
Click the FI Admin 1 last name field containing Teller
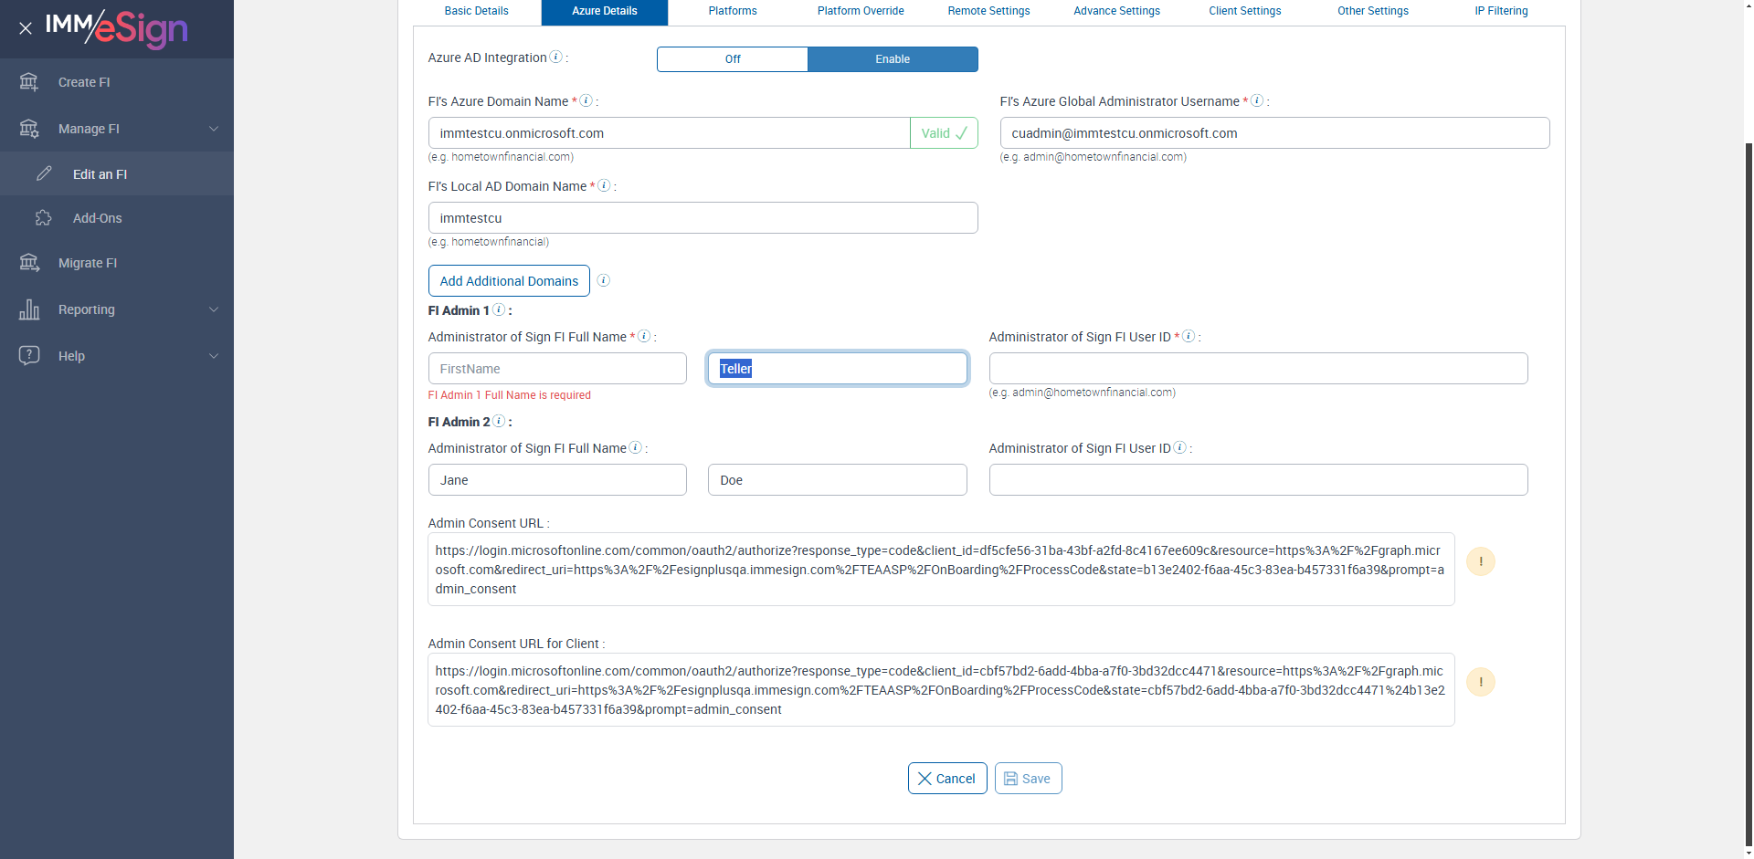tap(838, 369)
